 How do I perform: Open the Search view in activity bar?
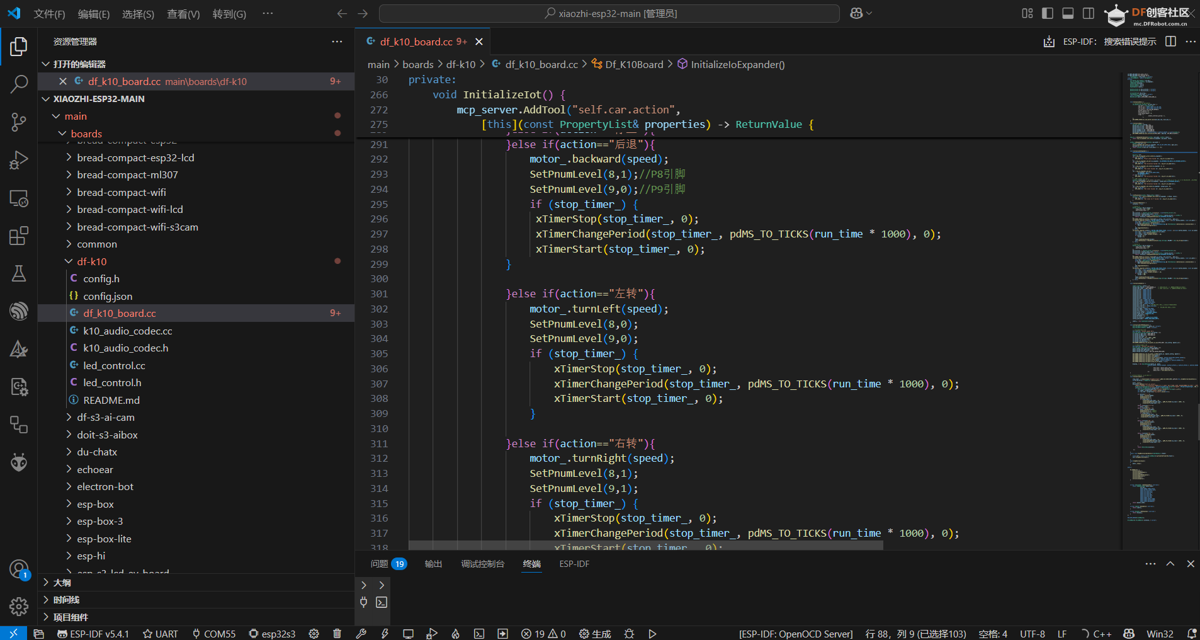(19, 84)
